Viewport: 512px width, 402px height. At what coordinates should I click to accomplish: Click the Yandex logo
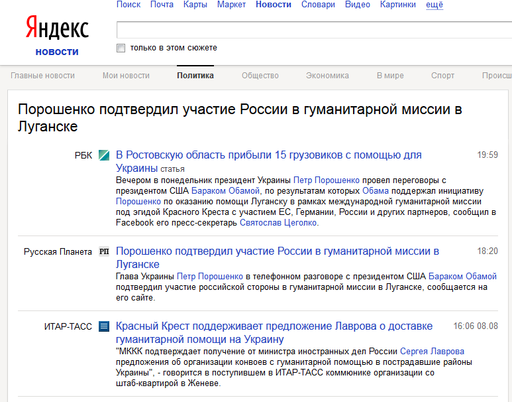pos(57,29)
